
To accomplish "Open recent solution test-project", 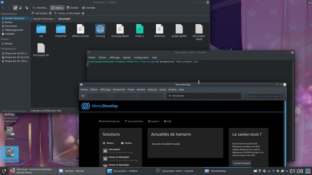I will point(120,151).
